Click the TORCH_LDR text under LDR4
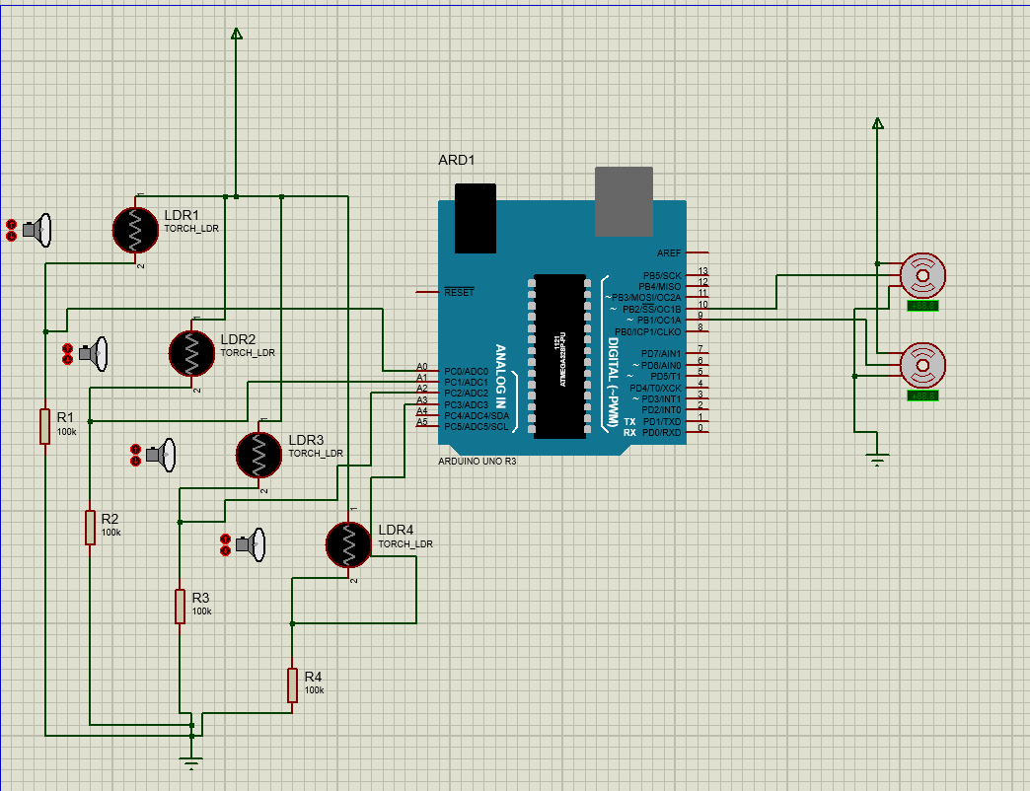 405,544
